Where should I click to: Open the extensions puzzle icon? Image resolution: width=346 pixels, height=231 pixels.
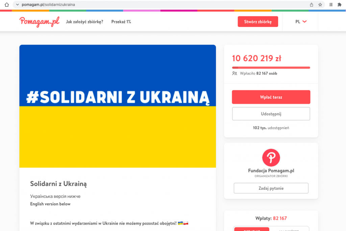coord(339,5)
